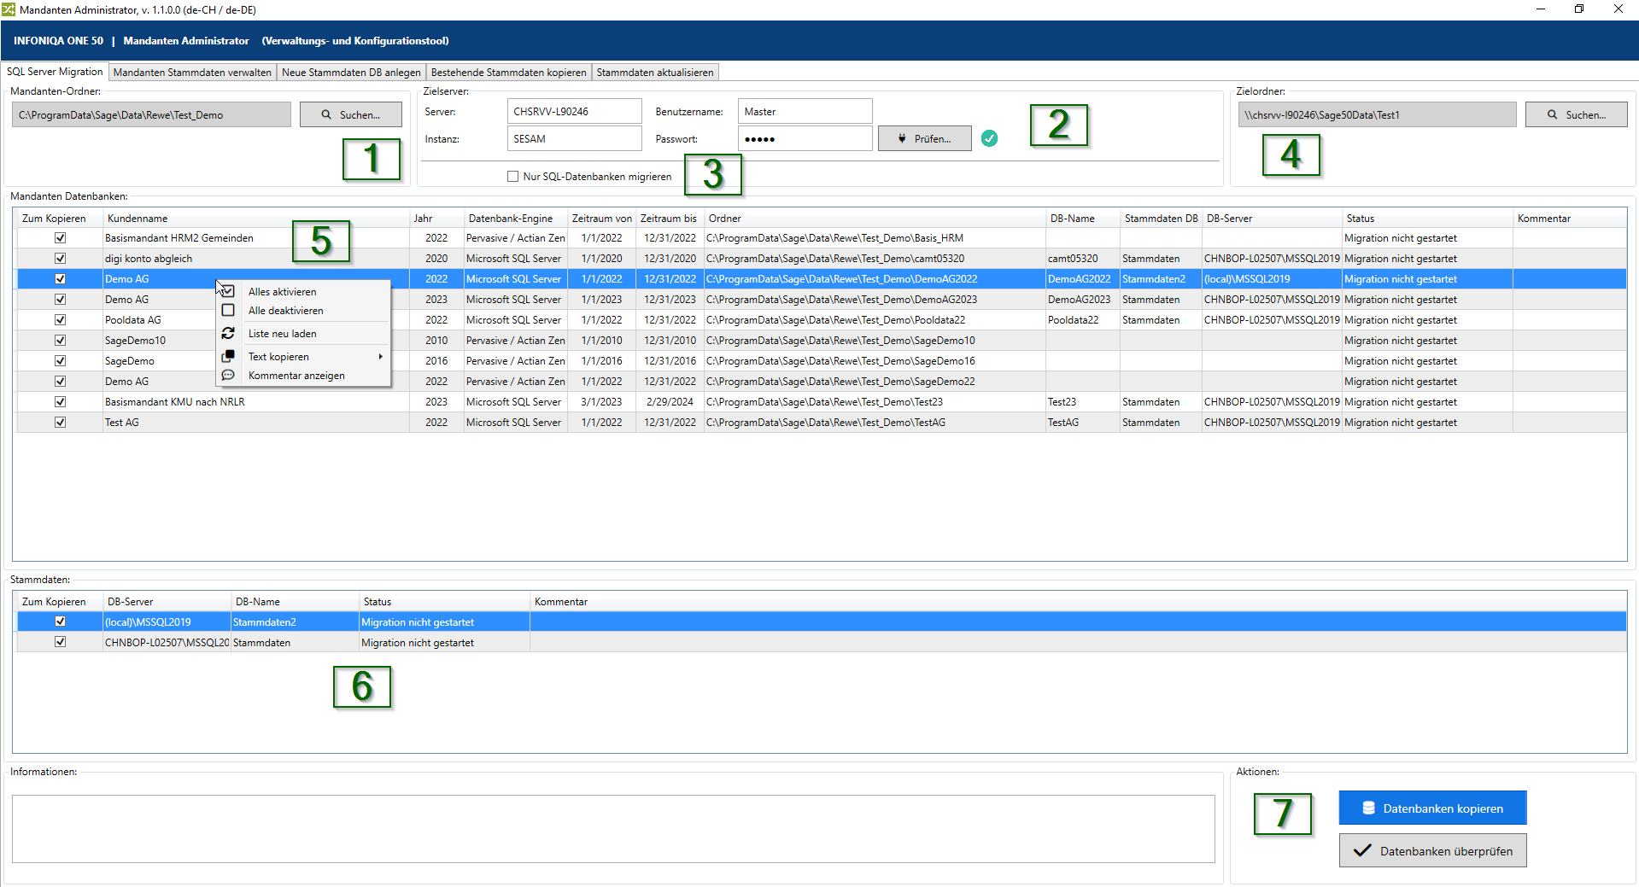Select Basismandant KMU nach NRLR row
This screenshot has width=1639, height=887.
tap(821, 402)
